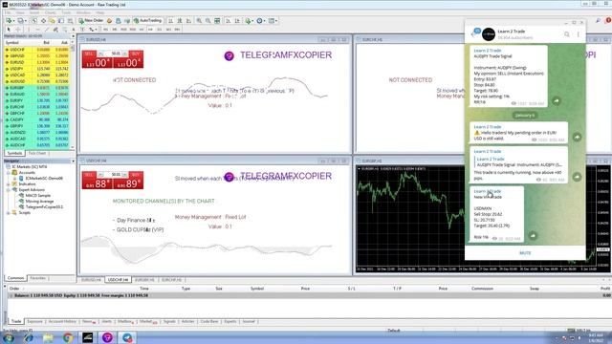
Task: Select Moving Average expert advisor
Action: tap(39, 202)
